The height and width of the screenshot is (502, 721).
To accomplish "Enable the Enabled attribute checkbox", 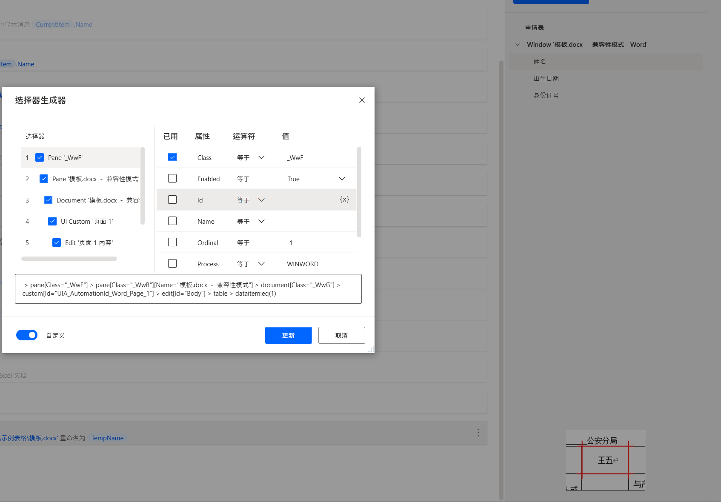I will tap(172, 179).
